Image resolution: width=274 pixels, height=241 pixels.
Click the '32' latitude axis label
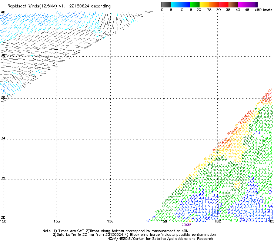pyautogui.click(x=3, y=178)
